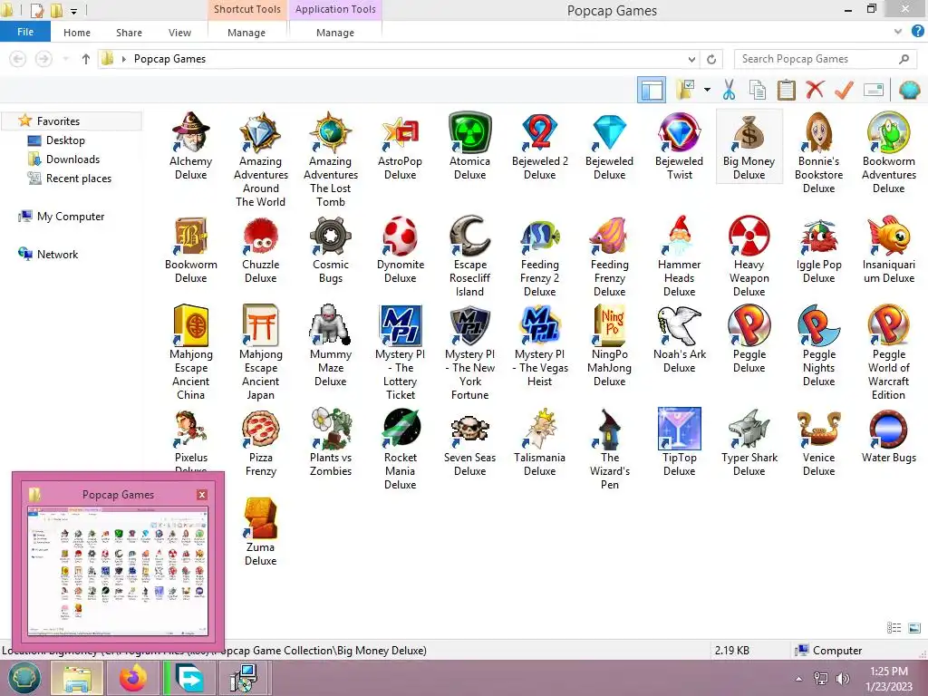Image resolution: width=928 pixels, height=696 pixels.
Task: Close the Popcap Games taskbar preview
Action: [202, 495]
